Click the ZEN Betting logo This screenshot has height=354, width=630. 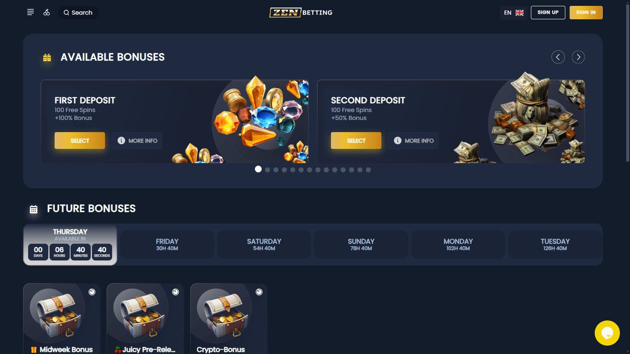(301, 13)
